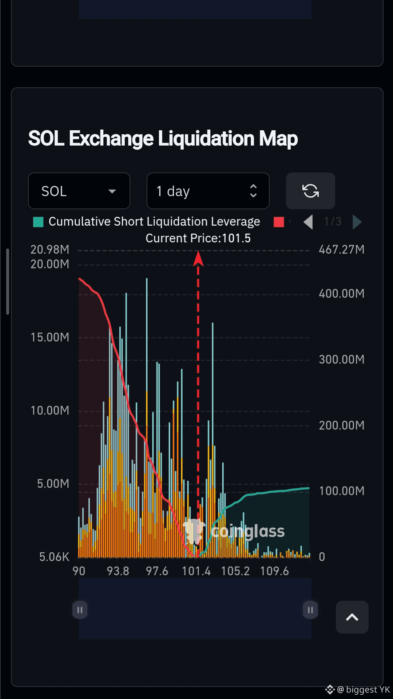Click the 97.6 x-axis label

[x=157, y=571]
